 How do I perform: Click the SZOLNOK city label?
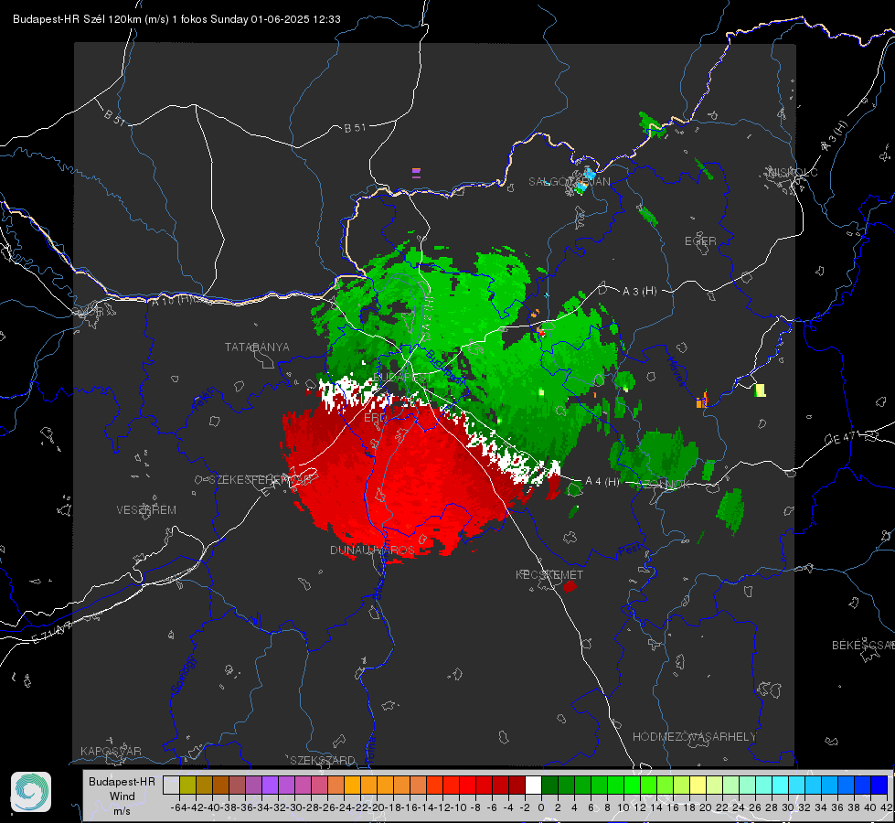[664, 483]
